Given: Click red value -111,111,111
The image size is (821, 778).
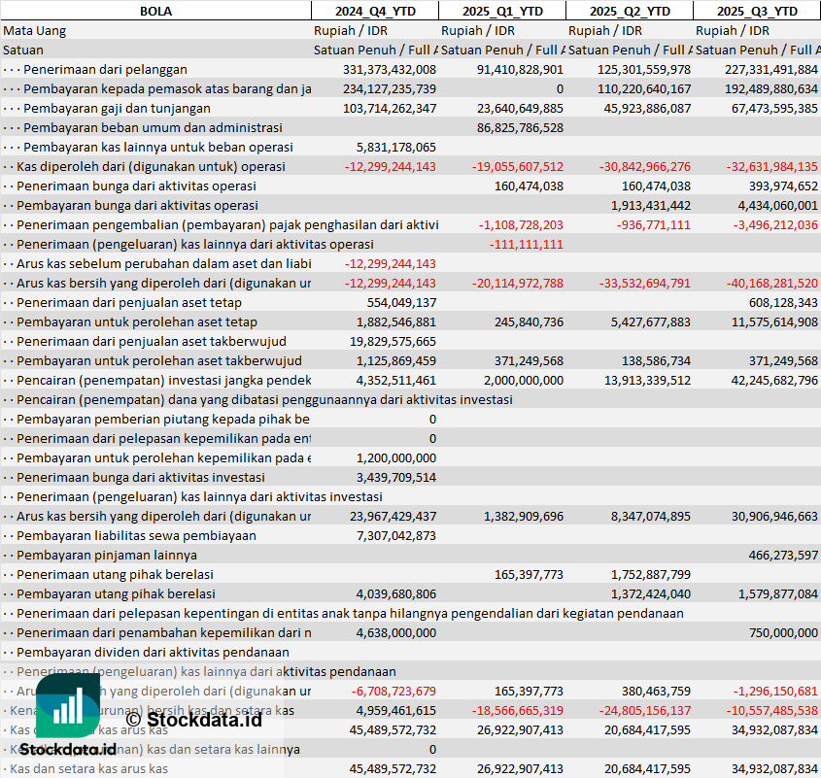Looking at the screenshot, I should pyautogui.click(x=527, y=244).
